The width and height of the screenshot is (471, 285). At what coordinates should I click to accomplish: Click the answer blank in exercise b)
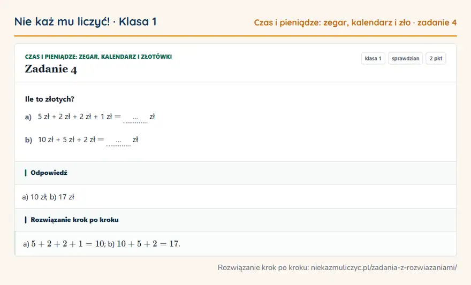tap(119, 141)
